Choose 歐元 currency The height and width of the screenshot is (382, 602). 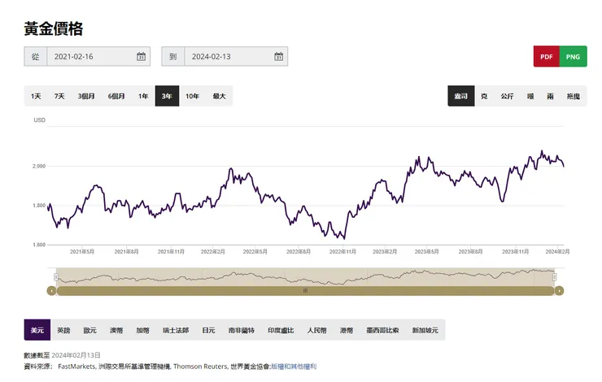pyautogui.click(x=90, y=330)
